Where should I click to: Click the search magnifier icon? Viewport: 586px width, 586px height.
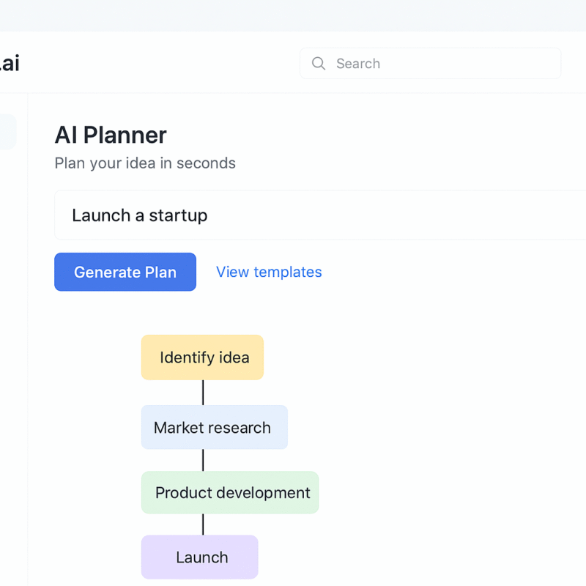point(319,64)
